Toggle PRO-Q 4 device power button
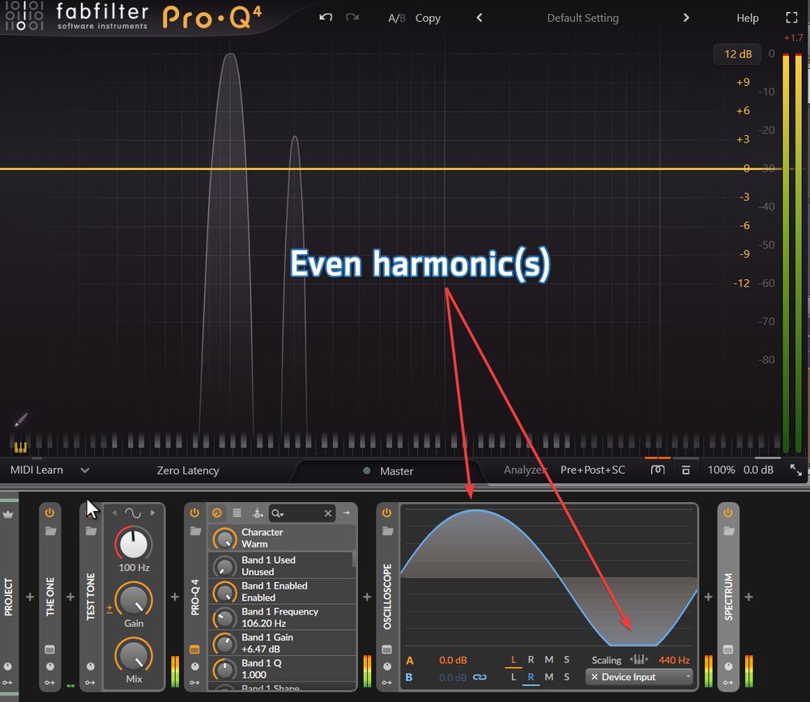 [x=194, y=513]
